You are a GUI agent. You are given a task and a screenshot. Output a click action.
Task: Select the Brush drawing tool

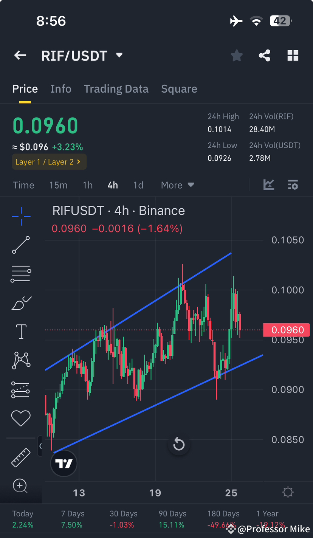21,302
